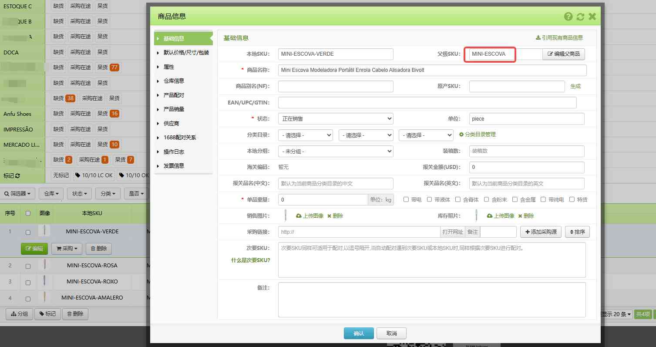Viewport: 656px width, 347px height.
Task: Confirm changes with the 确认 button
Action: pyautogui.click(x=358, y=333)
